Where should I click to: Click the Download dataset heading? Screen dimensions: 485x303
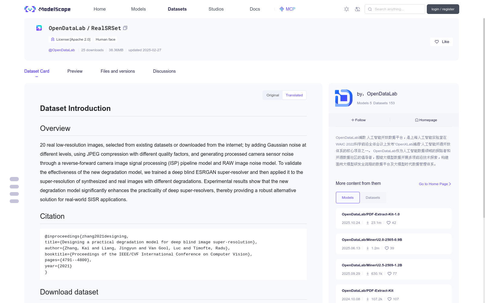(69, 292)
